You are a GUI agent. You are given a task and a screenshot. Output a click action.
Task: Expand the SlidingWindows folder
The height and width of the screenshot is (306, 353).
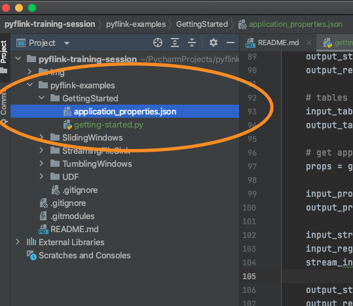(x=41, y=137)
